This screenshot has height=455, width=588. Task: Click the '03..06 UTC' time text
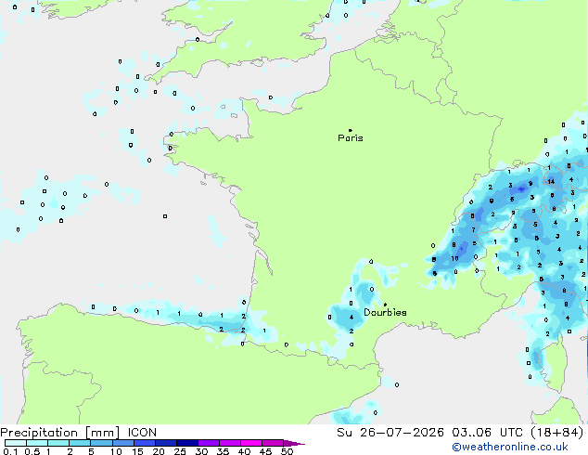point(487,433)
